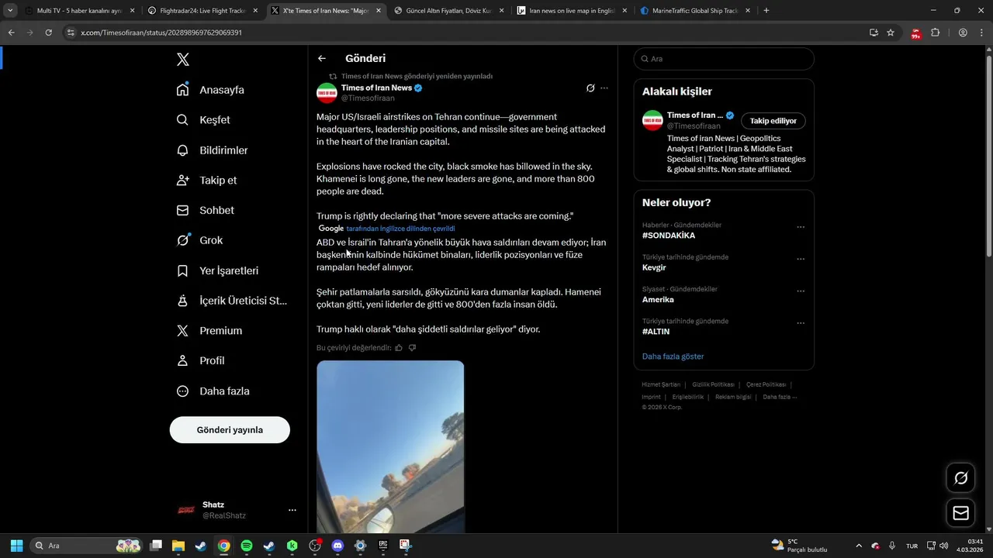The width and height of the screenshot is (993, 558).
Task: Open options for the #SONDAKİKA trend
Action: point(801,227)
